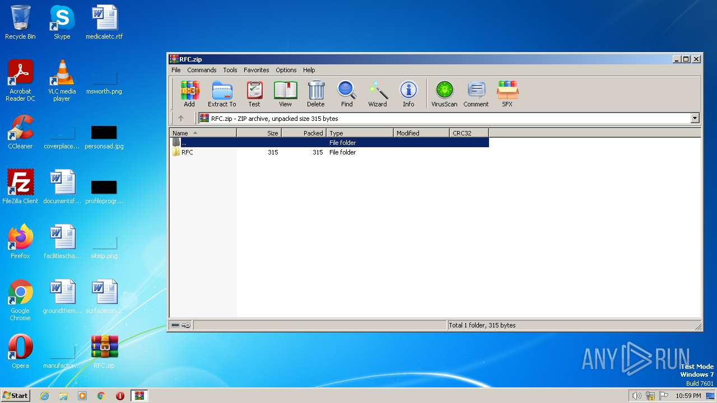Click the View toolbar icon

(285, 93)
